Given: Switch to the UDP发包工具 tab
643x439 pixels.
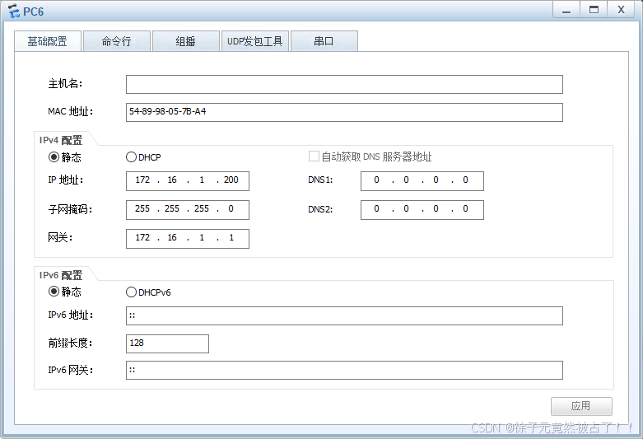Looking at the screenshot, I should [254, 41].
